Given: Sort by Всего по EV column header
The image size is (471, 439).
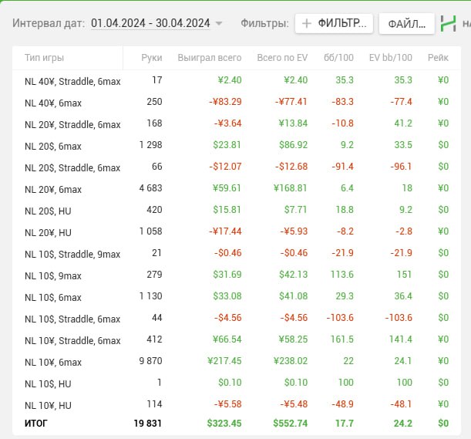Looking at the screenshot, I should (282, 57).
